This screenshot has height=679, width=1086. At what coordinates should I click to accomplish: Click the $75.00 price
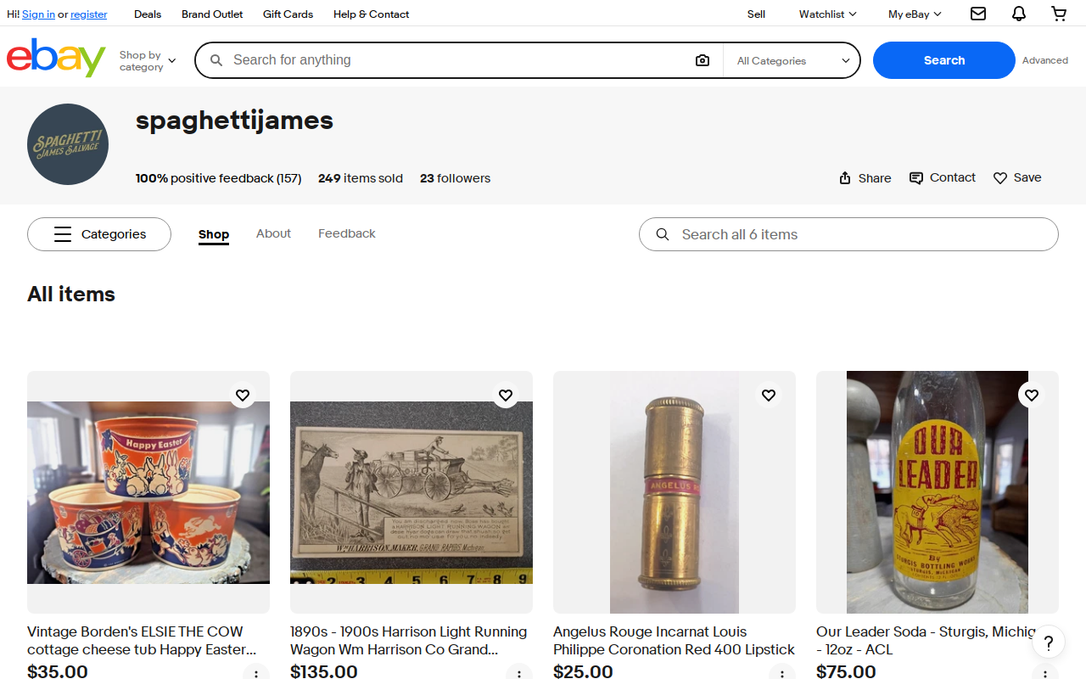click(846, 671)
